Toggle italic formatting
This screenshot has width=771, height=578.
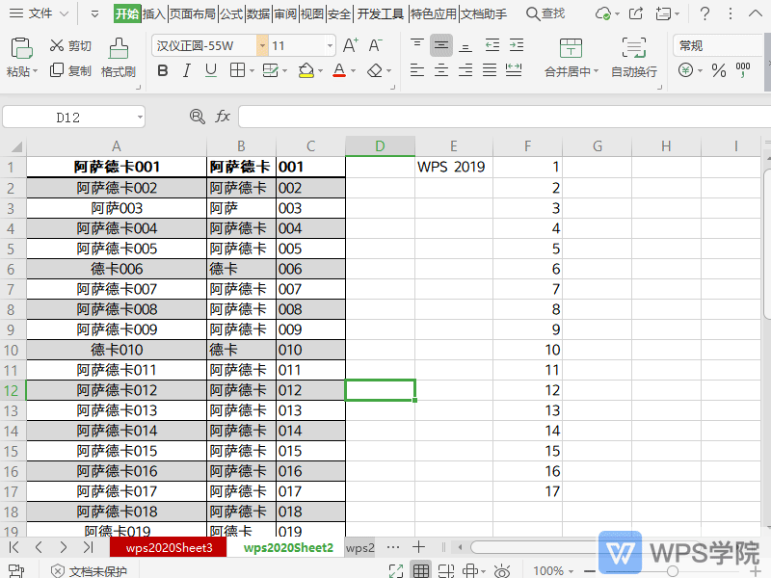point(185,70)
